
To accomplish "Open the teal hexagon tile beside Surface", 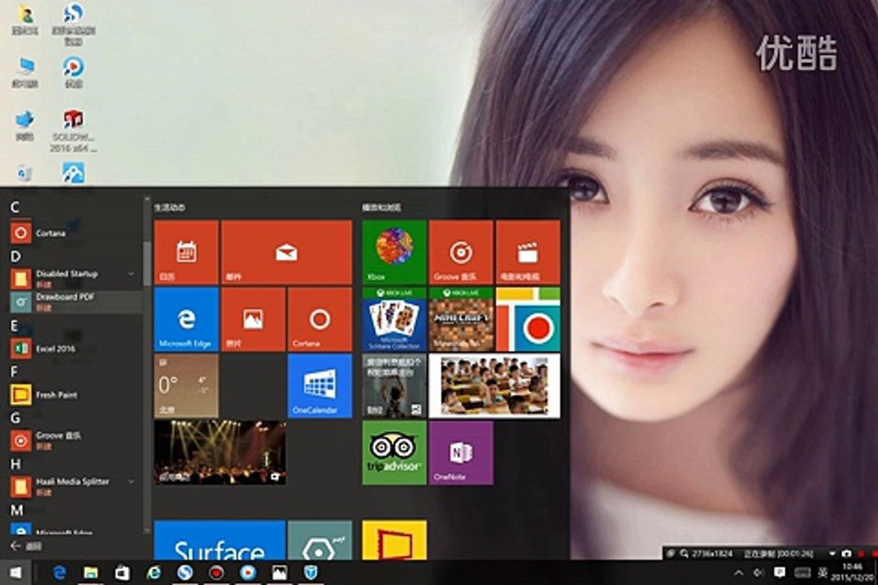I will [319, 540].
